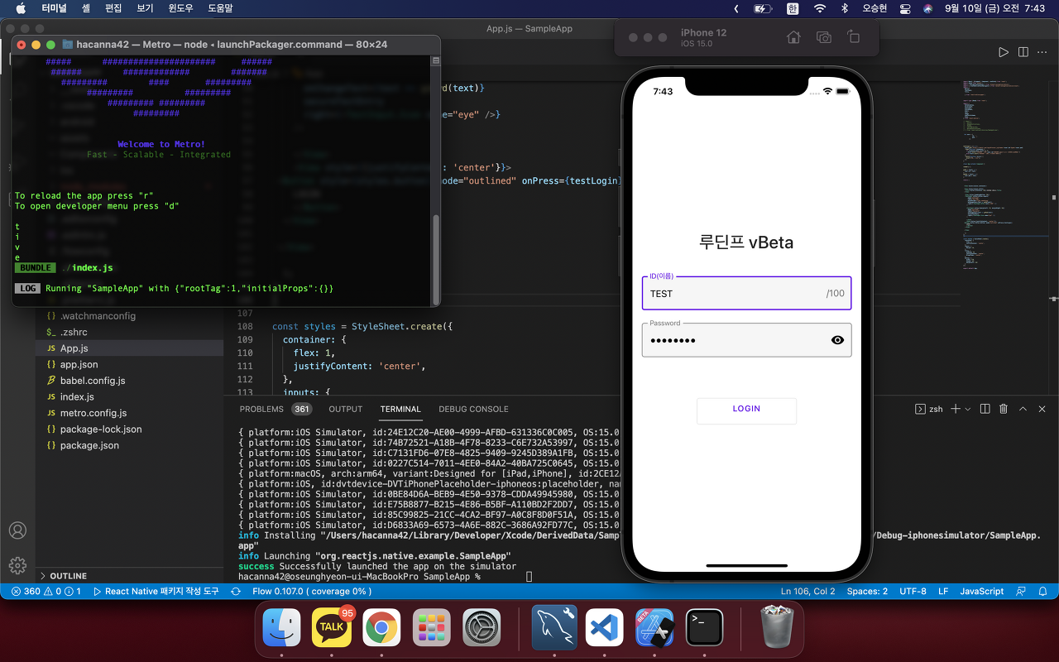Open KakaoTalk from the Dock
The height and width of the screenshot is (662, 1059).
[331, 627]
